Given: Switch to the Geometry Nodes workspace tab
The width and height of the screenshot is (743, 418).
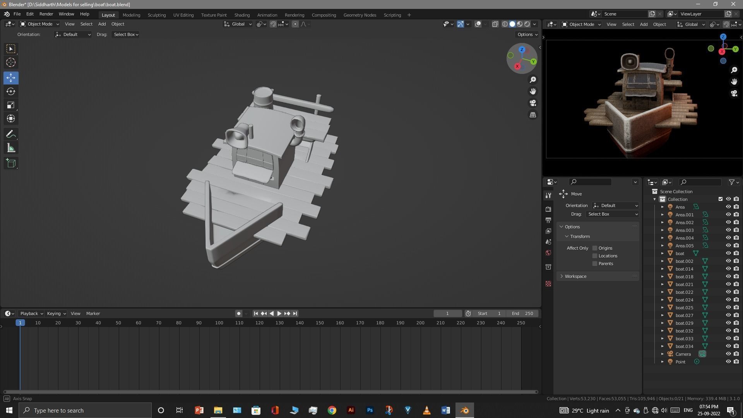Looking at the screenshot, I should point(360,15).
